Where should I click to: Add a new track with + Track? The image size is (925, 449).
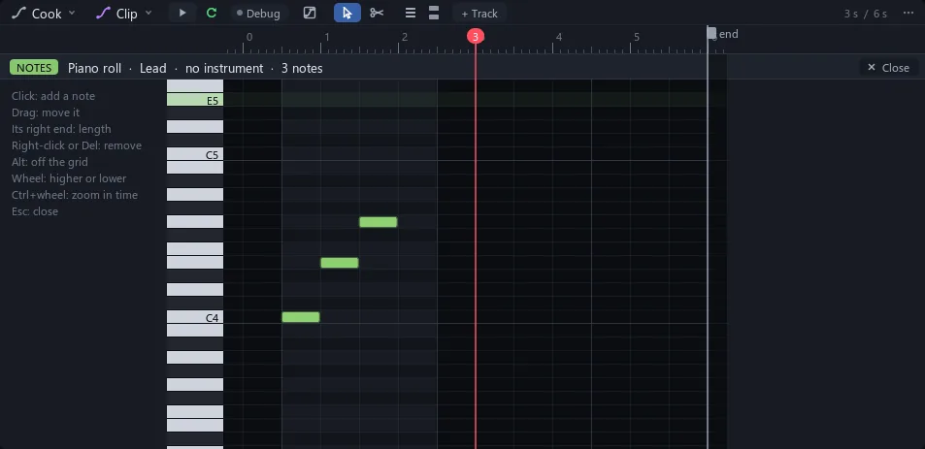click(x=479, y=13)
